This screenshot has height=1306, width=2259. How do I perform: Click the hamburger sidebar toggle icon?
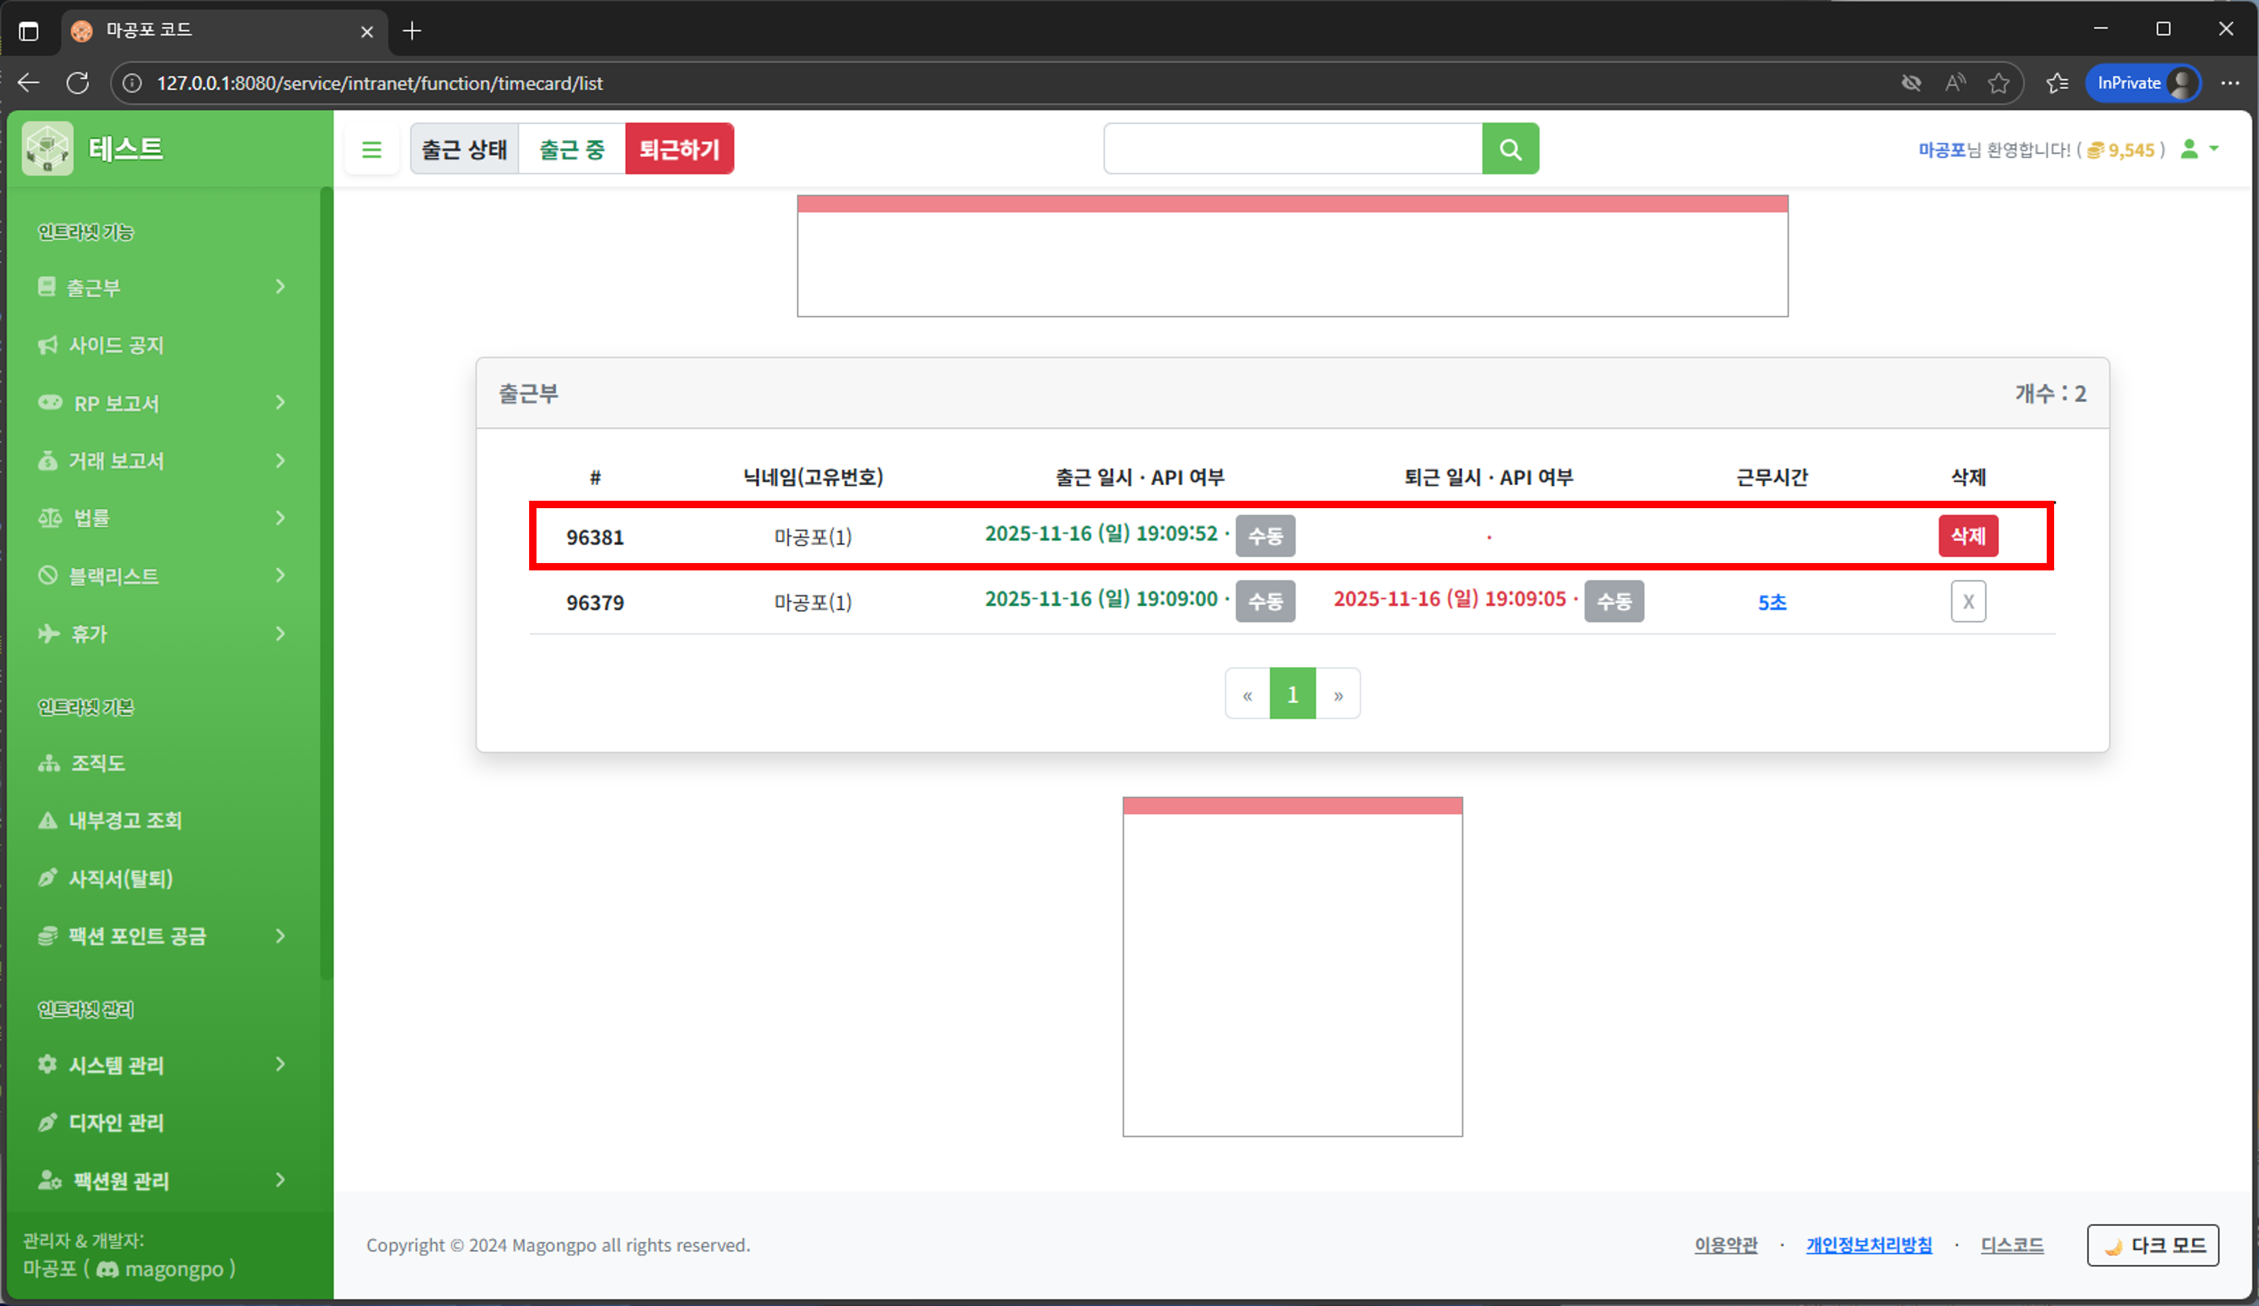pos(371,149)
